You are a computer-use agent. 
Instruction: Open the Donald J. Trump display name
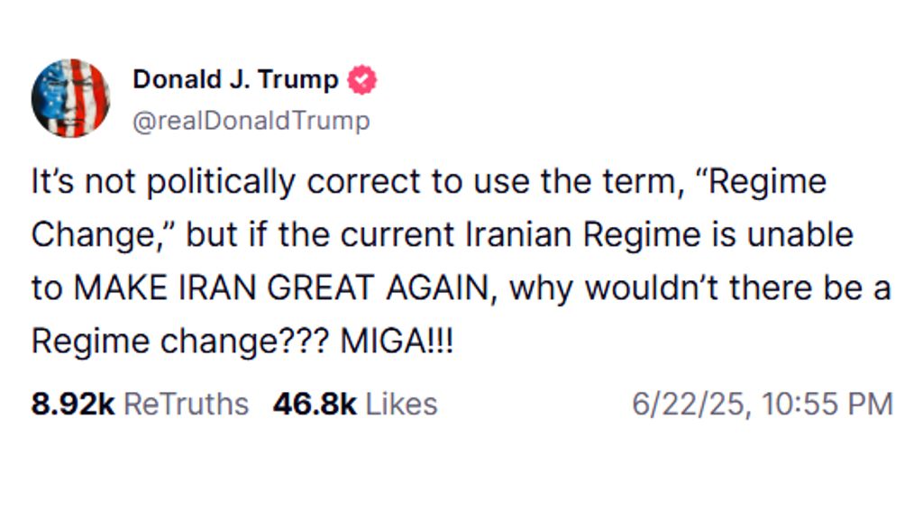235,79
